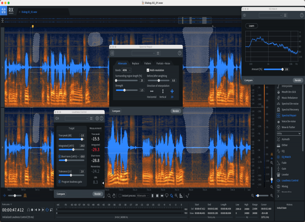Switch to the Attenuate tab
This screenshot has width=305, height=222.
click(x=122, y=63)
